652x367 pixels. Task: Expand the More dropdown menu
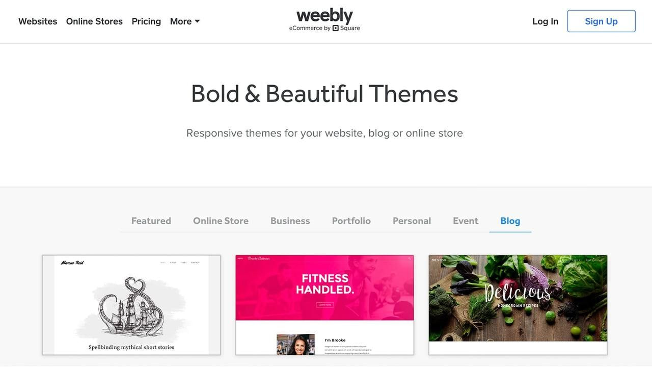pos(185,21)
